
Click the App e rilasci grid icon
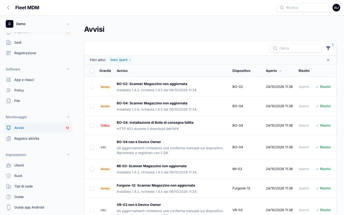tap(9, 80)
